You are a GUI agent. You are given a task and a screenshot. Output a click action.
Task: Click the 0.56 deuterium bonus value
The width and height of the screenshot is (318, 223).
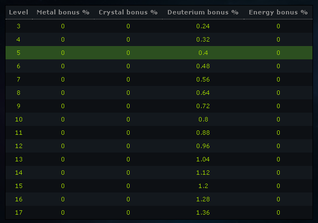click(203, 79)
